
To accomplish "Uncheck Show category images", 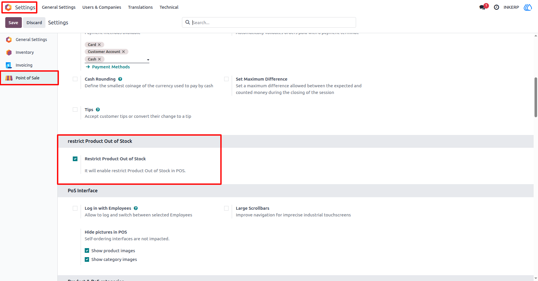I will tap(87, 259).
